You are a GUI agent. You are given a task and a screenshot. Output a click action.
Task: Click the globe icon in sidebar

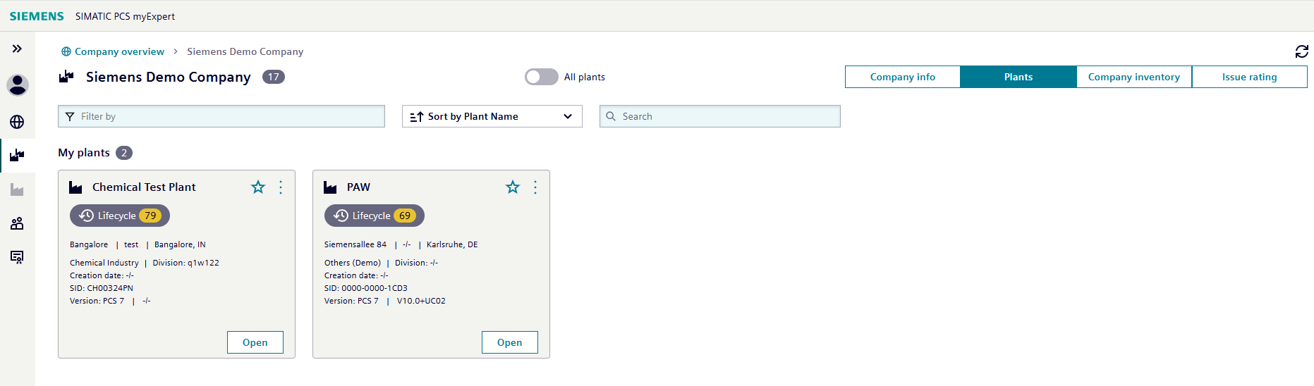(x=17, y=122)
